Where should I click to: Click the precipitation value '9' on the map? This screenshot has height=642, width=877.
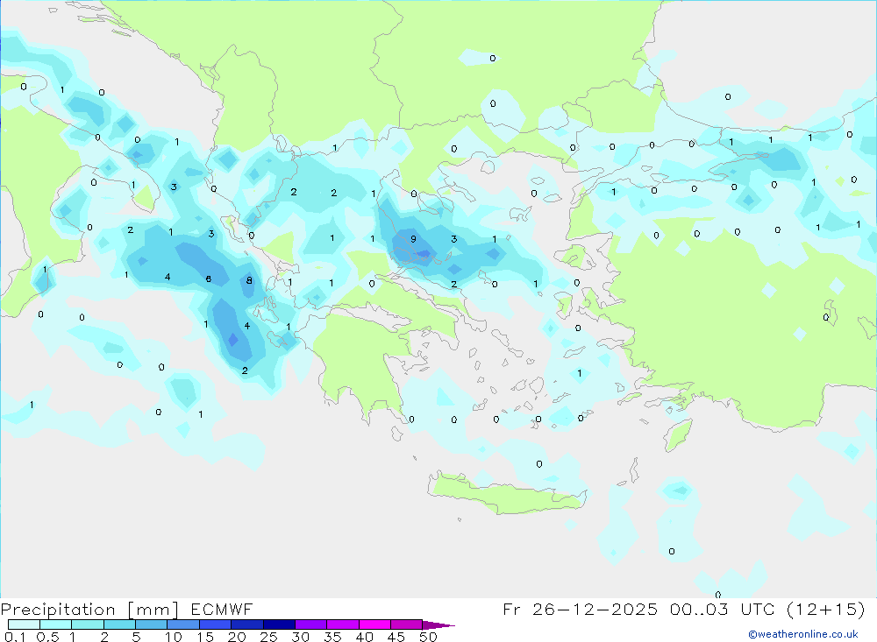[413, 238]
